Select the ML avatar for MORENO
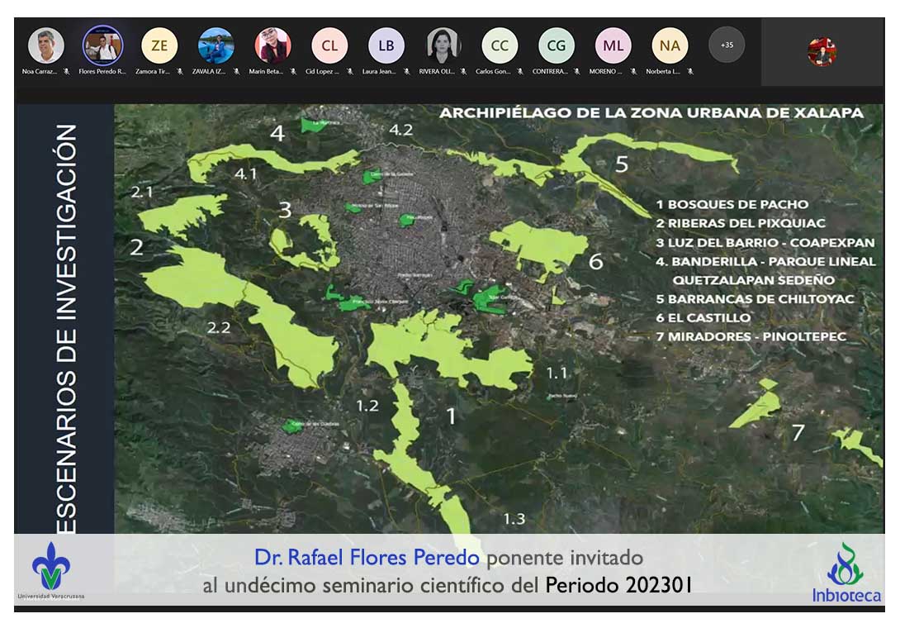Viewport: 900px width, 628px height. 613,45
